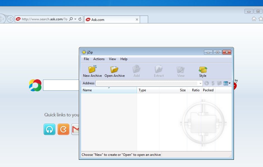
Task: Click the greyed-out Add icon
Action: click(x=137, y=71)
